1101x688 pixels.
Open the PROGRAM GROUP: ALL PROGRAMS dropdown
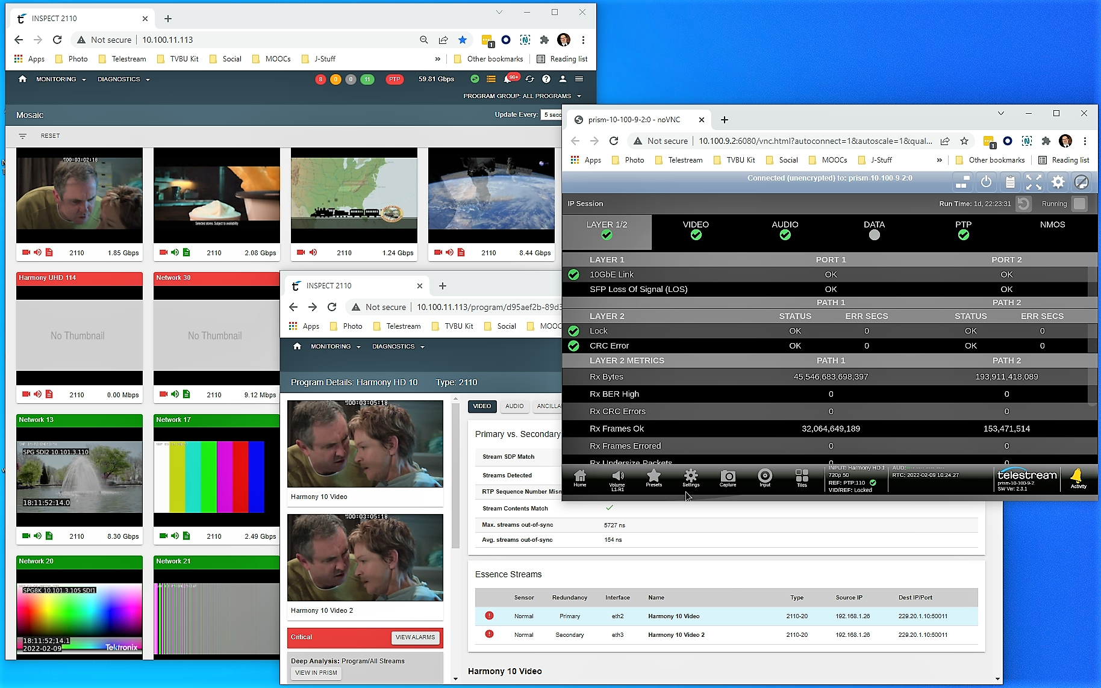(522, 96)
